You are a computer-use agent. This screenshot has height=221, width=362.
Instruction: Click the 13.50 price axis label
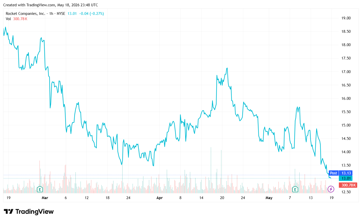346,165
